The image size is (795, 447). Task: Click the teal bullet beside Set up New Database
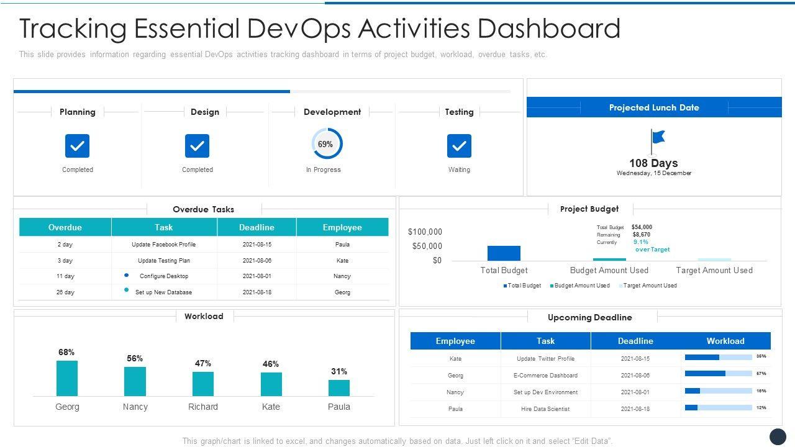click(127, 290)
